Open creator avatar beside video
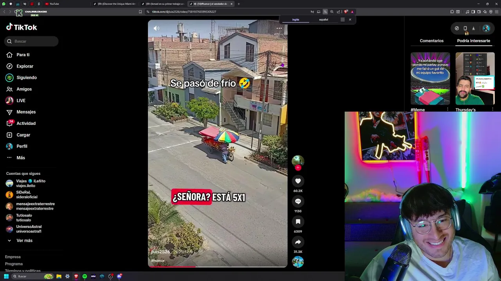The image size is (501, 281). (x=298, y=161)
